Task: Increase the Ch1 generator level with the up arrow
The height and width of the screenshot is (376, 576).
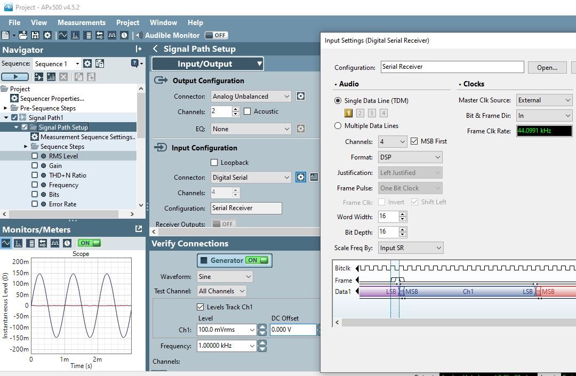Action: (x=262, y=326)
